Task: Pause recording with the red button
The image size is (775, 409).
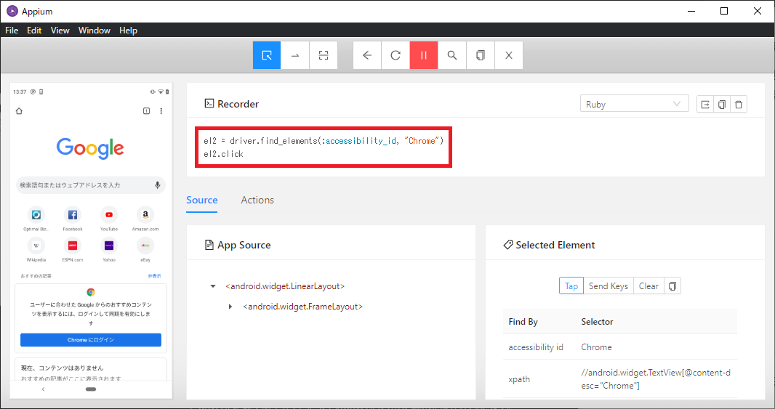Action: click(424, 55)
